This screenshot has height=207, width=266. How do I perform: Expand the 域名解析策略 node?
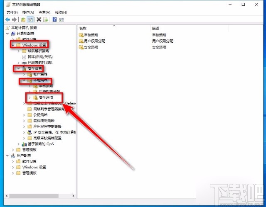click(19, 51)
